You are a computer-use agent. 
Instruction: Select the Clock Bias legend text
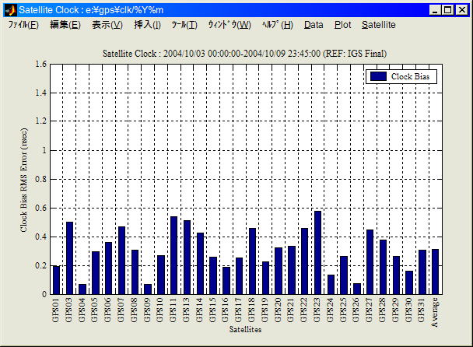pyautogui.click(x=412, y=77)
